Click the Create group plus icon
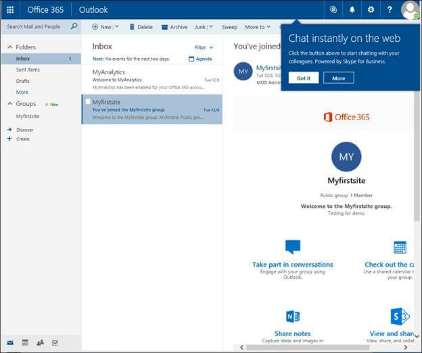Screen dimensions: 422x353 coord(9,139)
